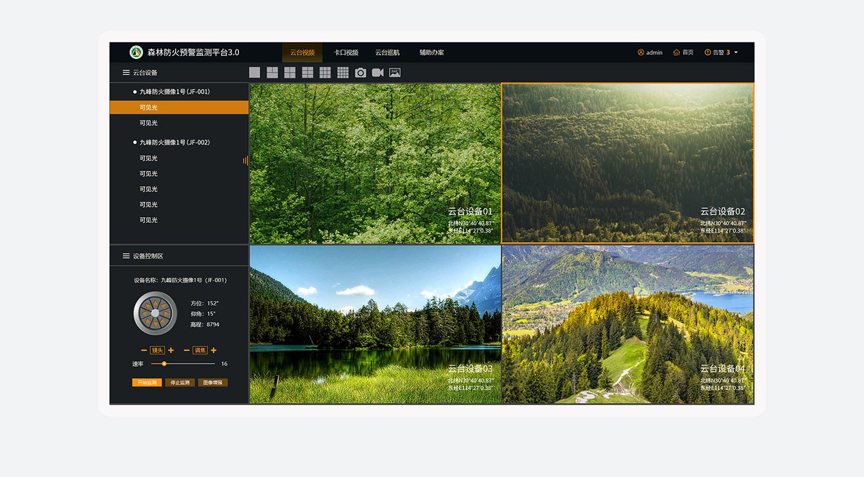Collapse sidebar with orange bars handle

click(245, 160)
